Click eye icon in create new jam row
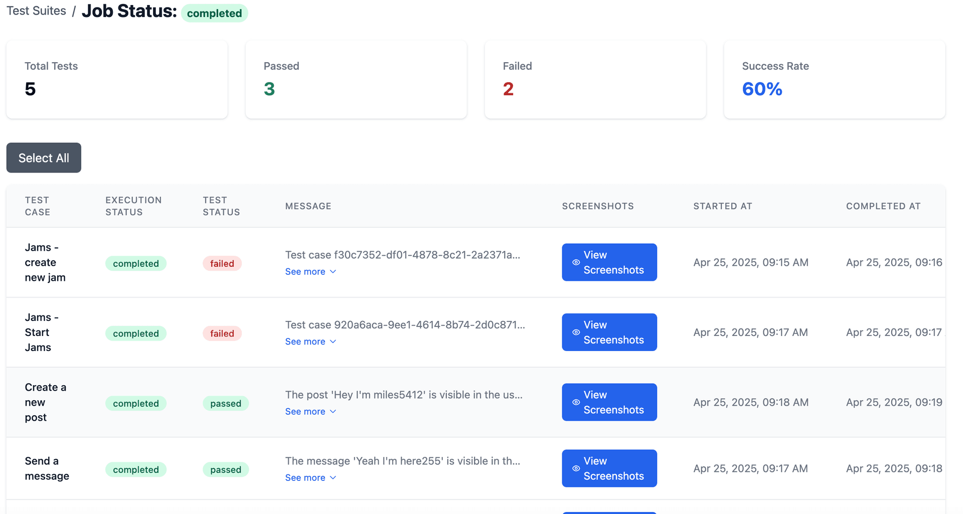Viewport: 963px width, 514px height. (x=576, y=262)
